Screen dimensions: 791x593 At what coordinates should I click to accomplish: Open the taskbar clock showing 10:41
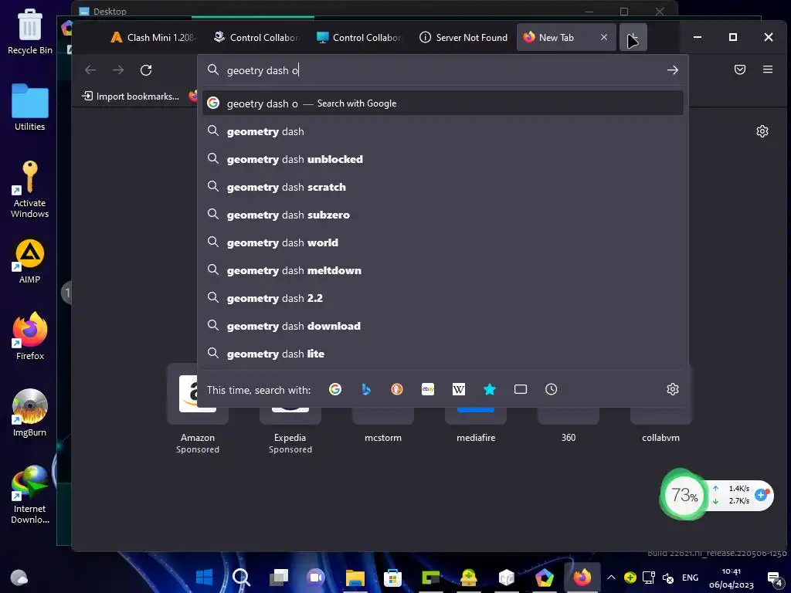click(x=731, y=578)
